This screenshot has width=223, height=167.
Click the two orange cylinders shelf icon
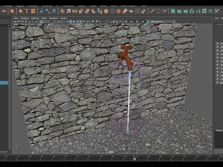click(75, 11)
